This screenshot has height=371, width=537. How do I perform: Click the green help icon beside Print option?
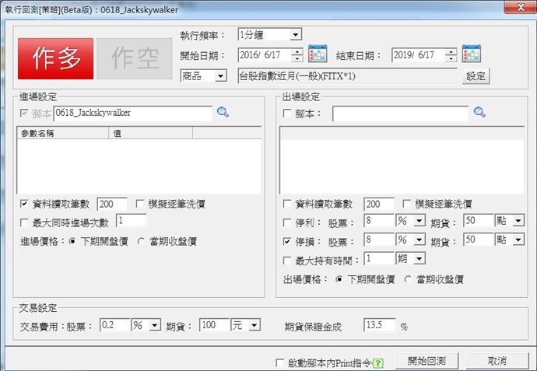pos(378,362)
